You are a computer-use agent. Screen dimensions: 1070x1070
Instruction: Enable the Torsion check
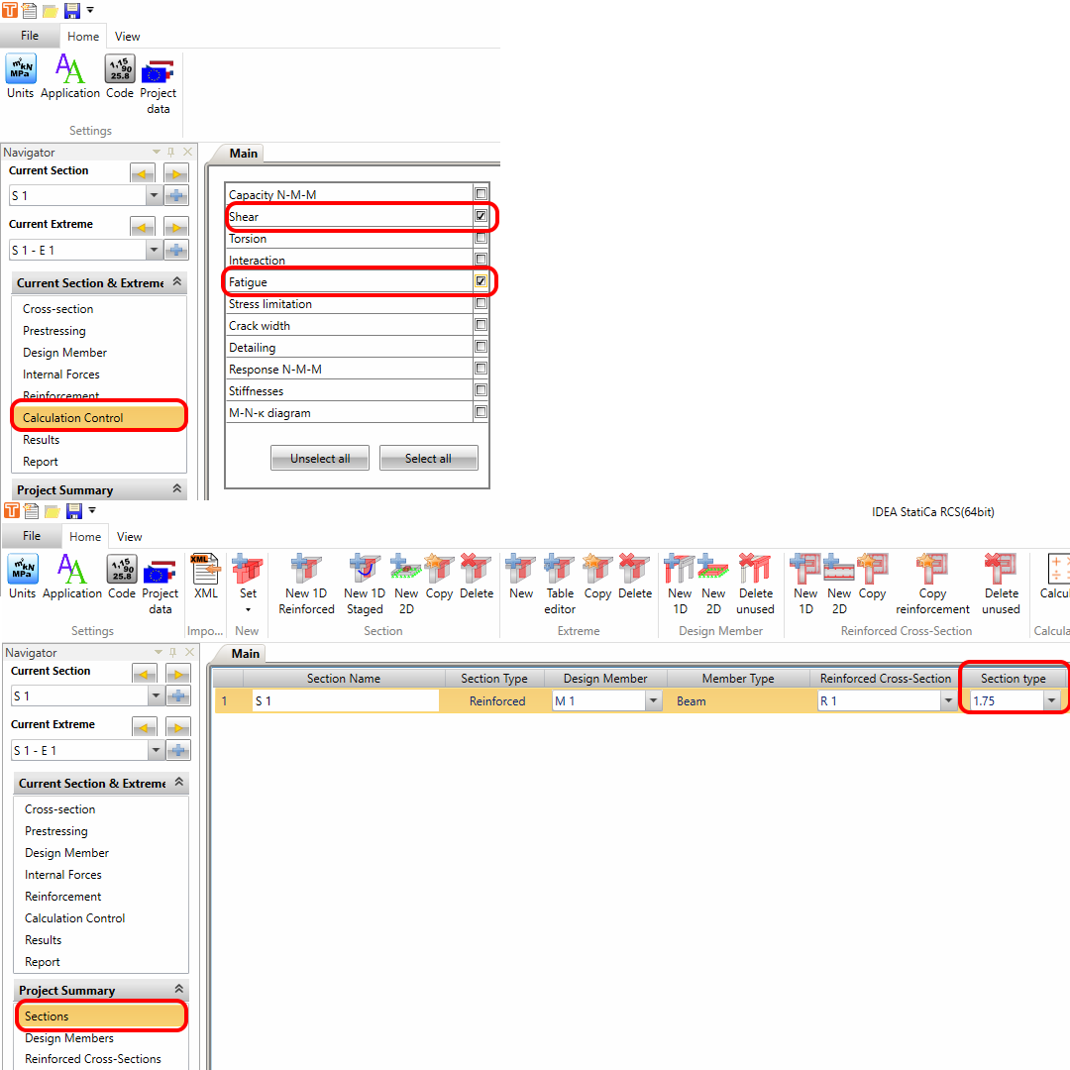(481, 238)
